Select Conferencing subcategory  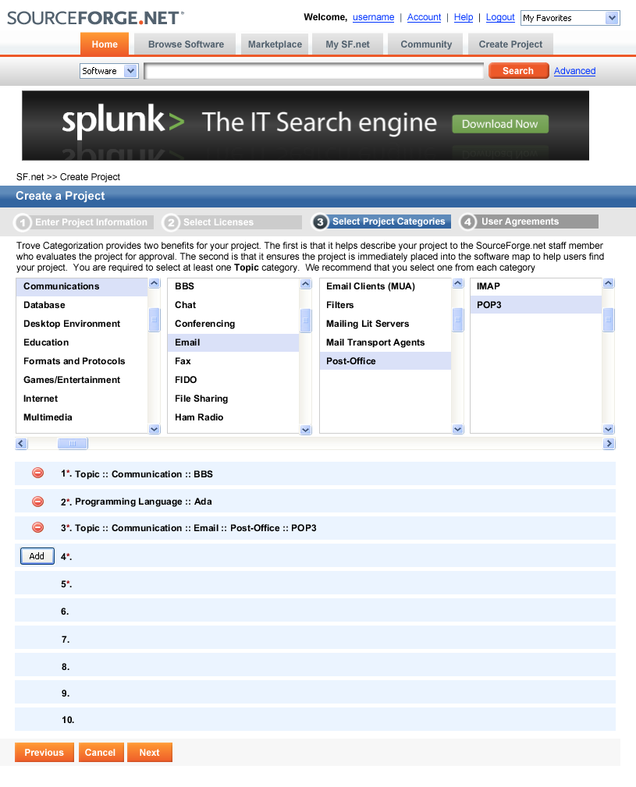pyautogui.click(x=233, y=324)
